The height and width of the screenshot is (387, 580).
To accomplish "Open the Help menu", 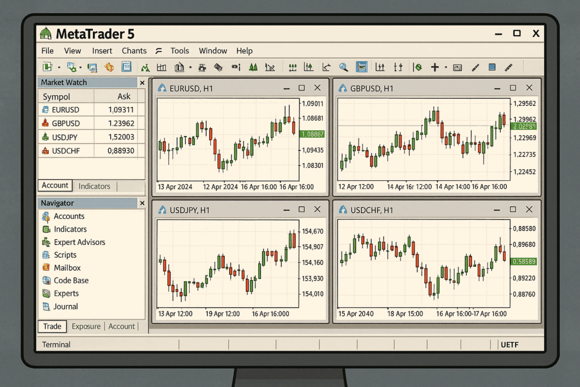I will pos(245,50).
